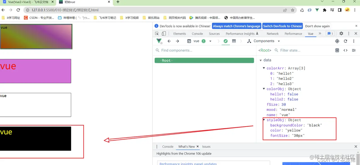Bookmark this page with star icon
Screen dimensions: 360x165
point(292,10)
